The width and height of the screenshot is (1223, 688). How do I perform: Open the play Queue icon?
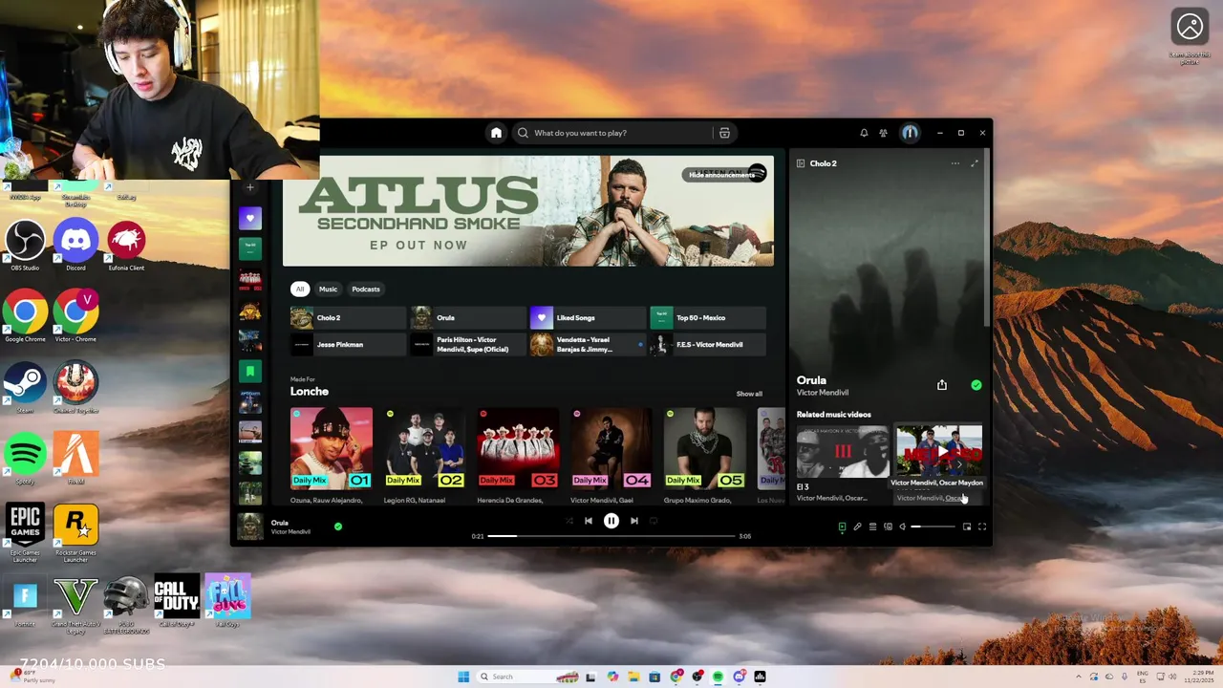(872, 527)
